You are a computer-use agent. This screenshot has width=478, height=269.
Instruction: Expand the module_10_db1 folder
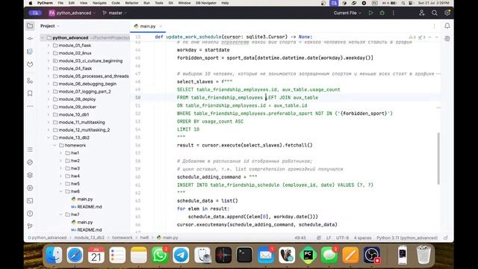[x=49, y=114]
